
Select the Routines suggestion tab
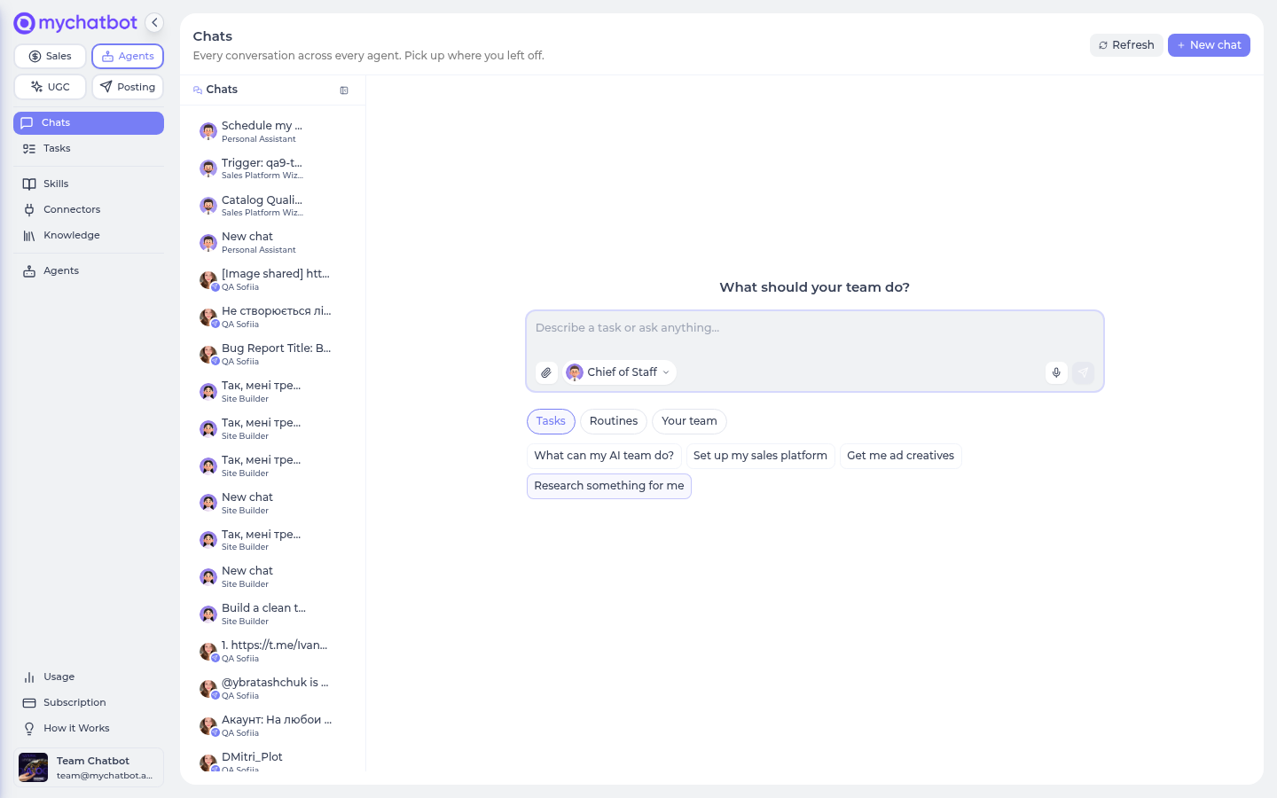(614, 421)
